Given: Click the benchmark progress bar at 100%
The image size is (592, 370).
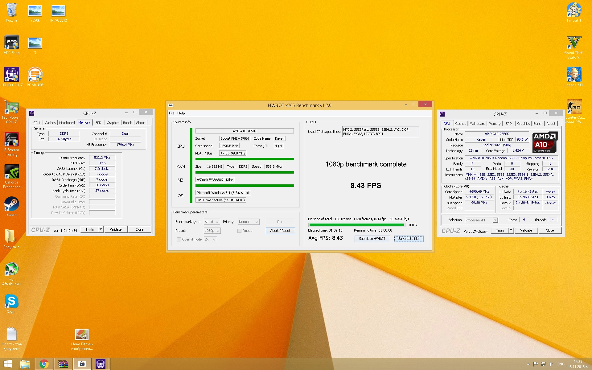Looking at the screenshot, I should (x=357, y=225).
